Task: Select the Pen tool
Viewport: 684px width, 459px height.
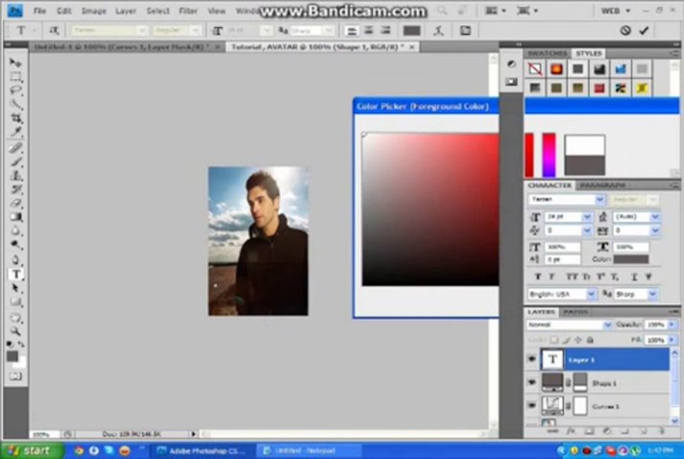Action: 16,260
